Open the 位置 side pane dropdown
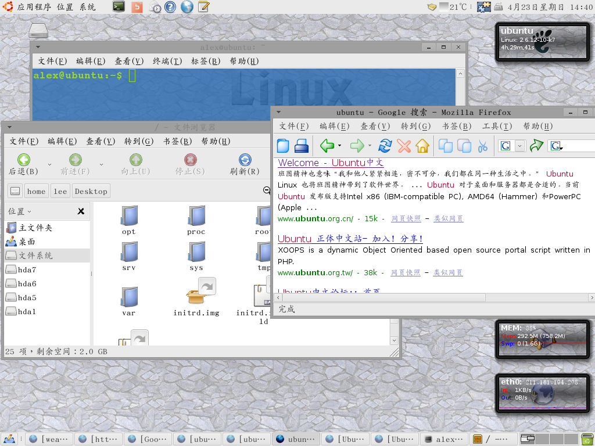 [x=20, y=211]
